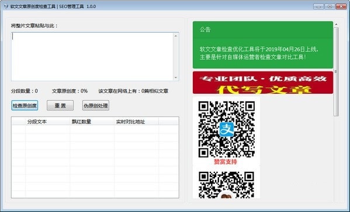Click the announcement text about 2019年04月26日
This screenshot has width=350, height=212.
[259, 53]
